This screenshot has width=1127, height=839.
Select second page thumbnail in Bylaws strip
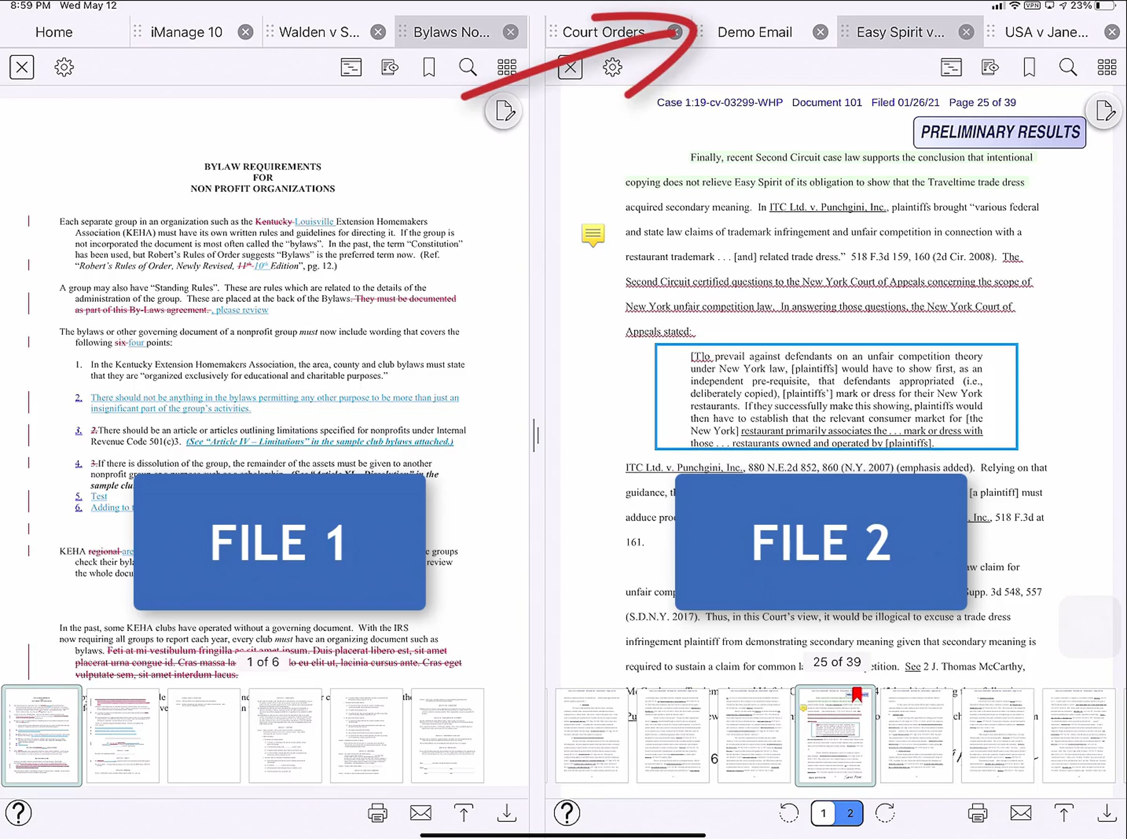(123, 735)
